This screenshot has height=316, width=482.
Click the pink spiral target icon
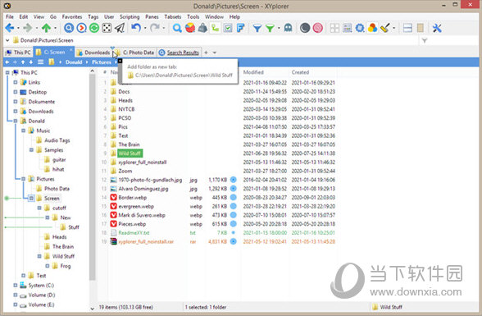[x=317, y=28]
